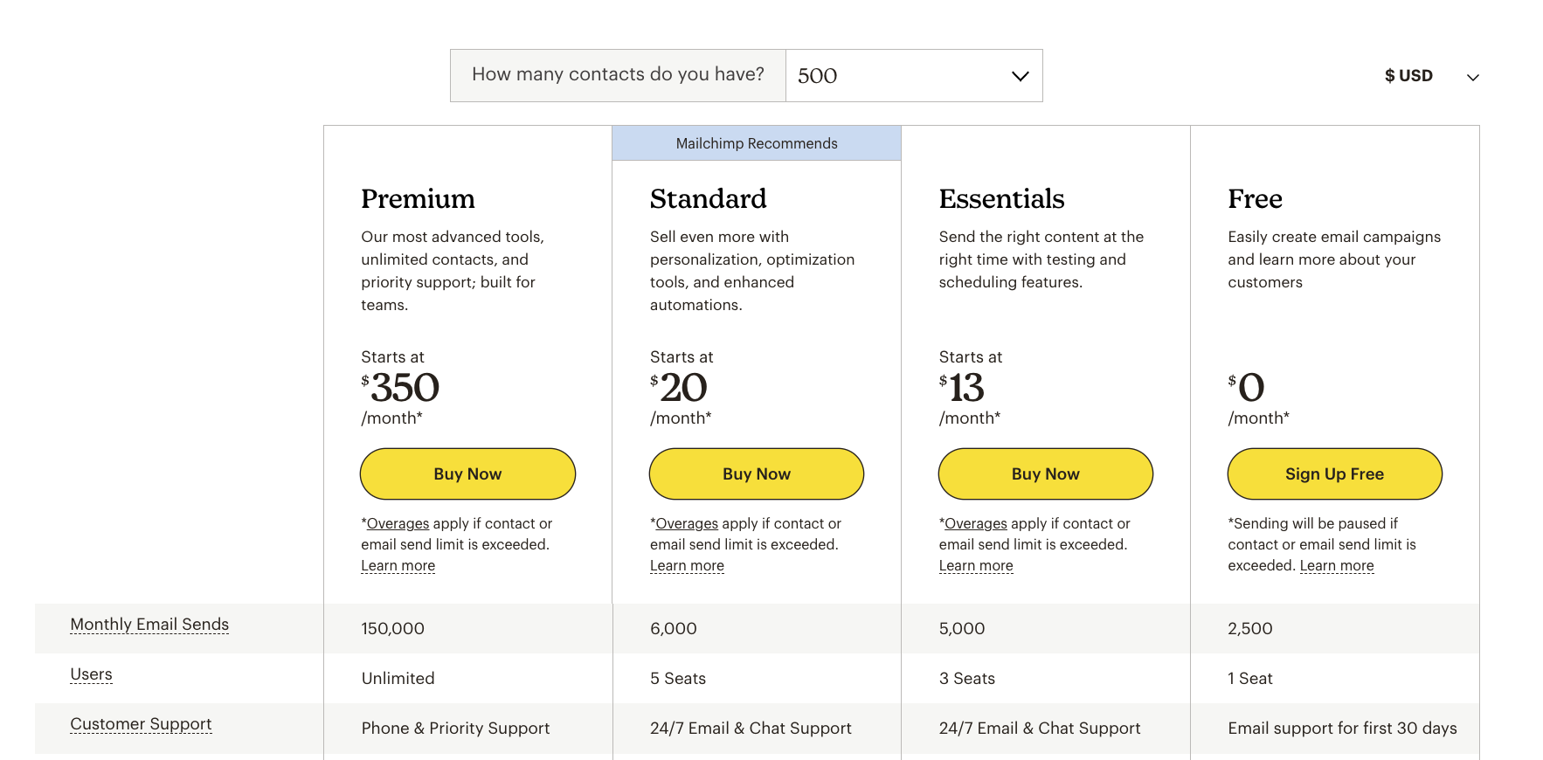The image size is (1543, 760).
Task: Click Learn more in the Free plan note
Action: pos(1337,565)
